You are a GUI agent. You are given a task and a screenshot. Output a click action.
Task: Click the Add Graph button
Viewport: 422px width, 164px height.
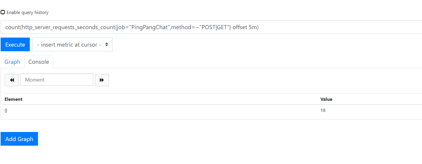coord(19,139)
